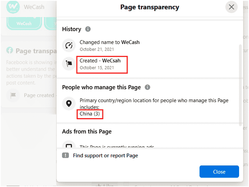Screen dimensions: 249x187
Task: Select the Created - WeCsah entry
Action: pyautogui.click(x=102, y=65)
